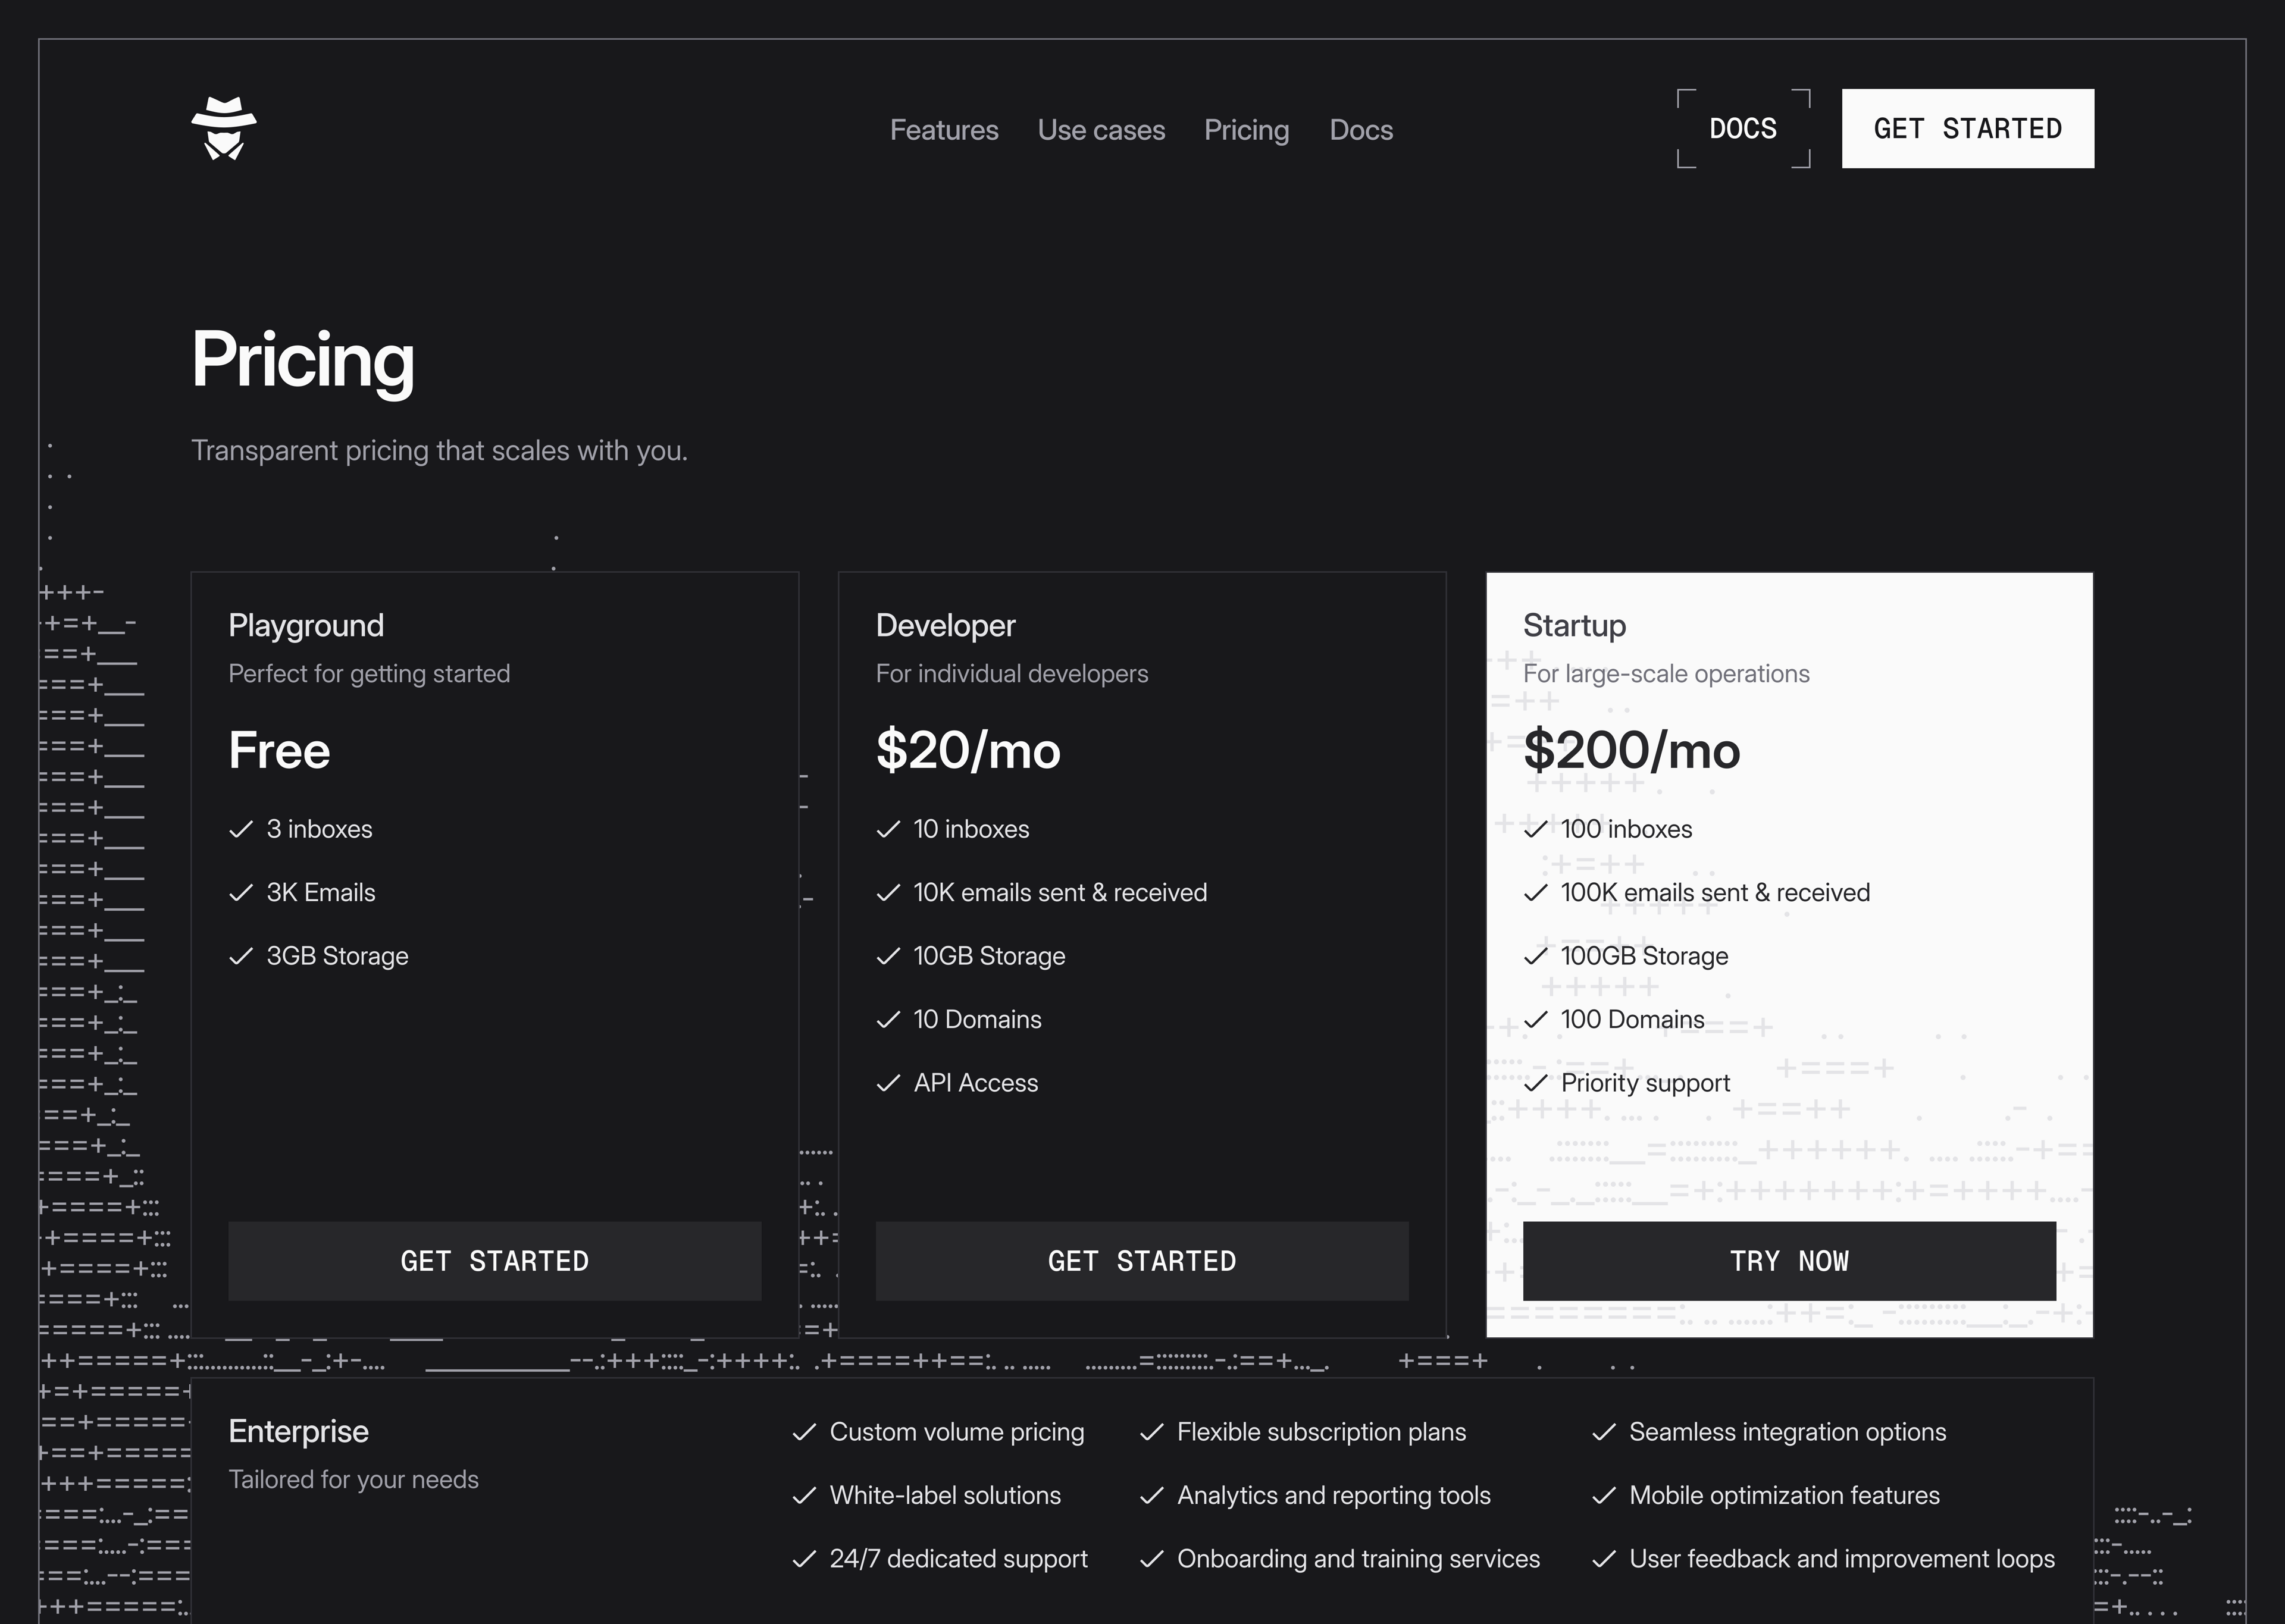Click the $200/mo Startup price text
Image resolution: width=2285 pixels, height=1624 pixels.
coord(1631,750)
